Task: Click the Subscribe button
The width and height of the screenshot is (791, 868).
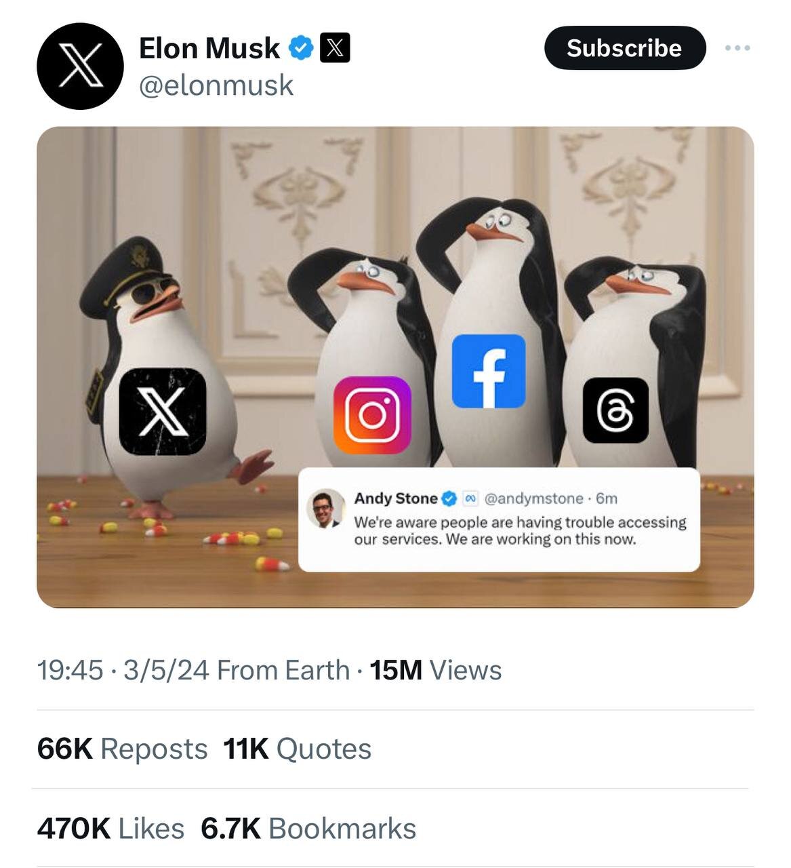Action: tap(624, 48)
